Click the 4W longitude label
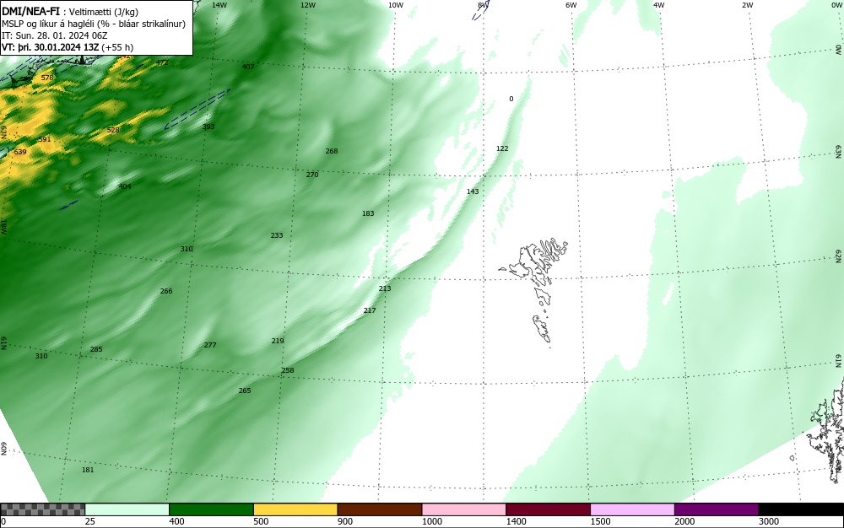 point(659,5)
